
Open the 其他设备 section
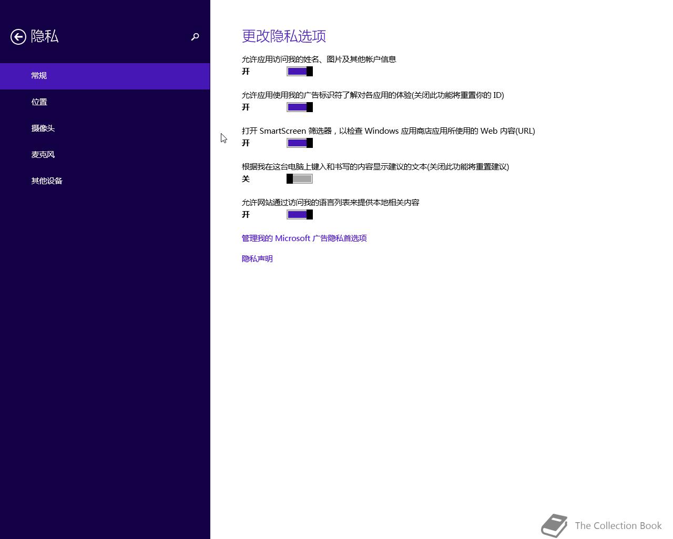[x=105, y=181]
